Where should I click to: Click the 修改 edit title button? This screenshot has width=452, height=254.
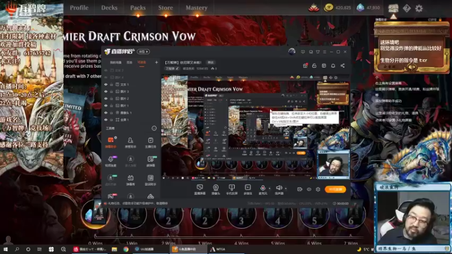(x=211, y=63)
